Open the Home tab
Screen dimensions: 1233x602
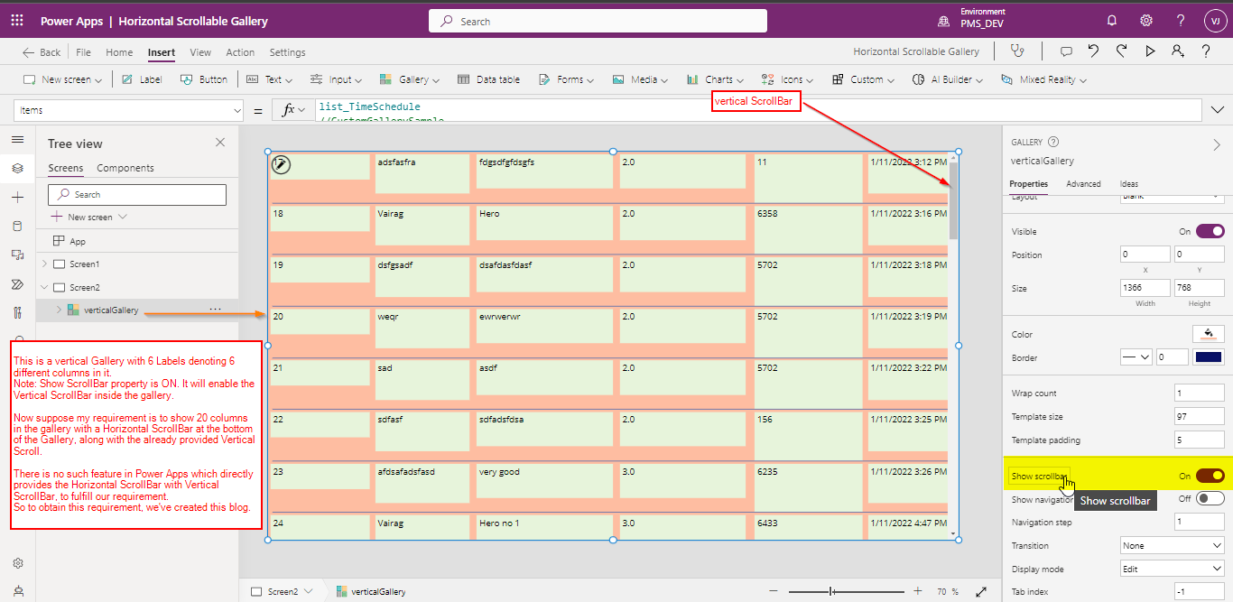click(x=119, y=52)
